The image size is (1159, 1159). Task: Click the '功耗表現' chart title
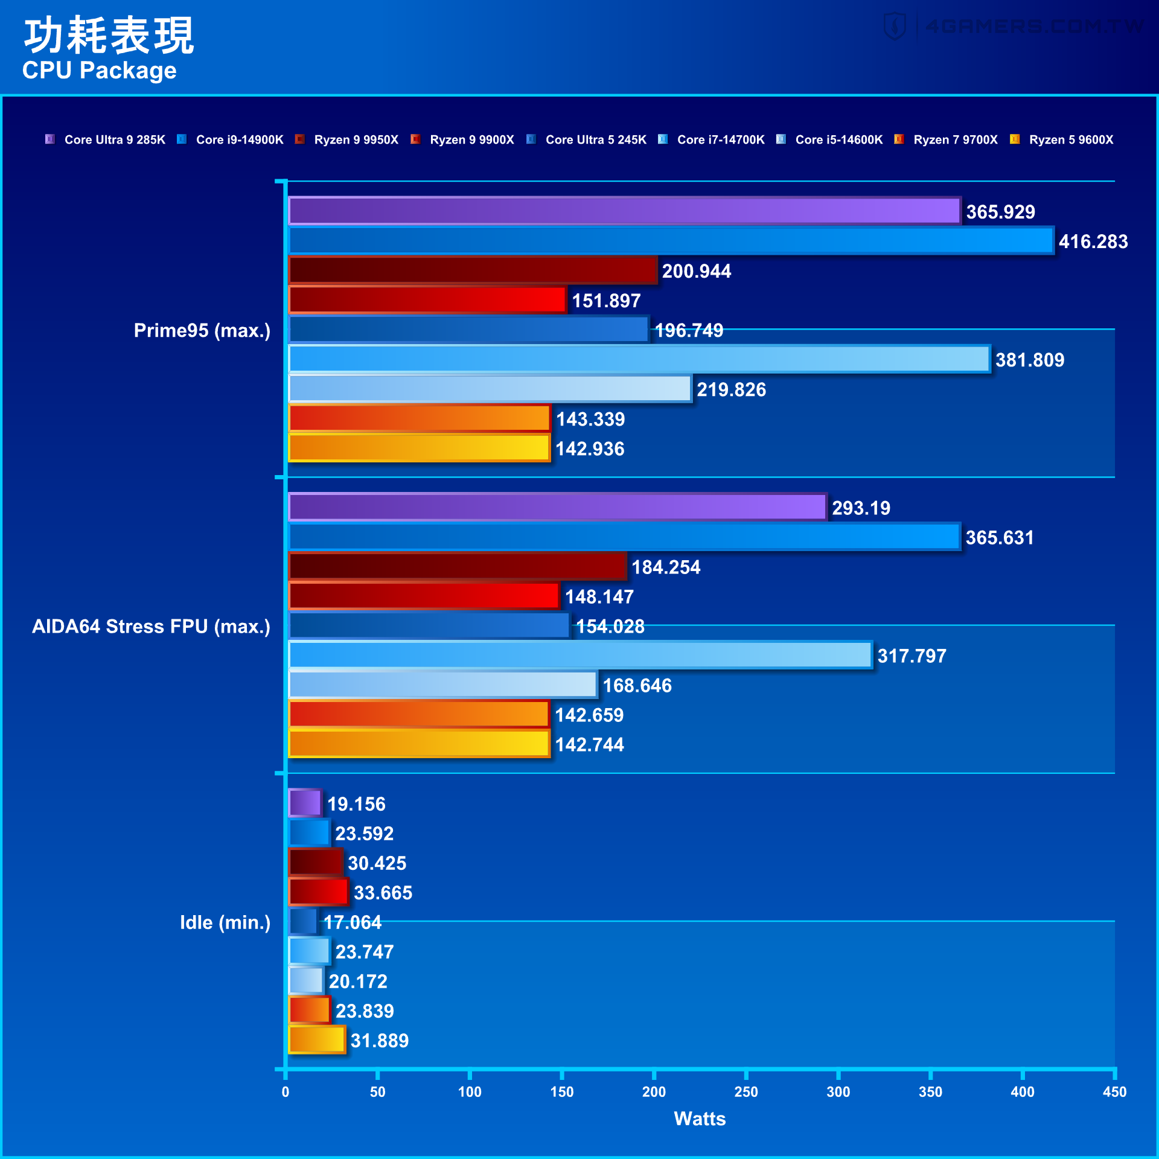click(x=109, y=36)
